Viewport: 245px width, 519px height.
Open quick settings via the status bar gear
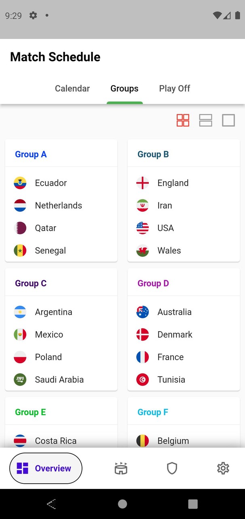33,15
